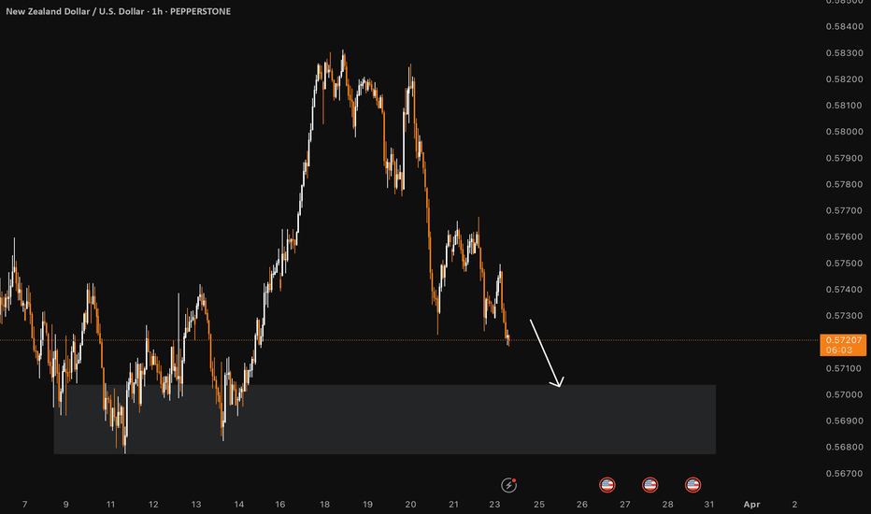871x514 pixels.
Task: Click the 1h interval label in the chart title
Action: [157, 11]
